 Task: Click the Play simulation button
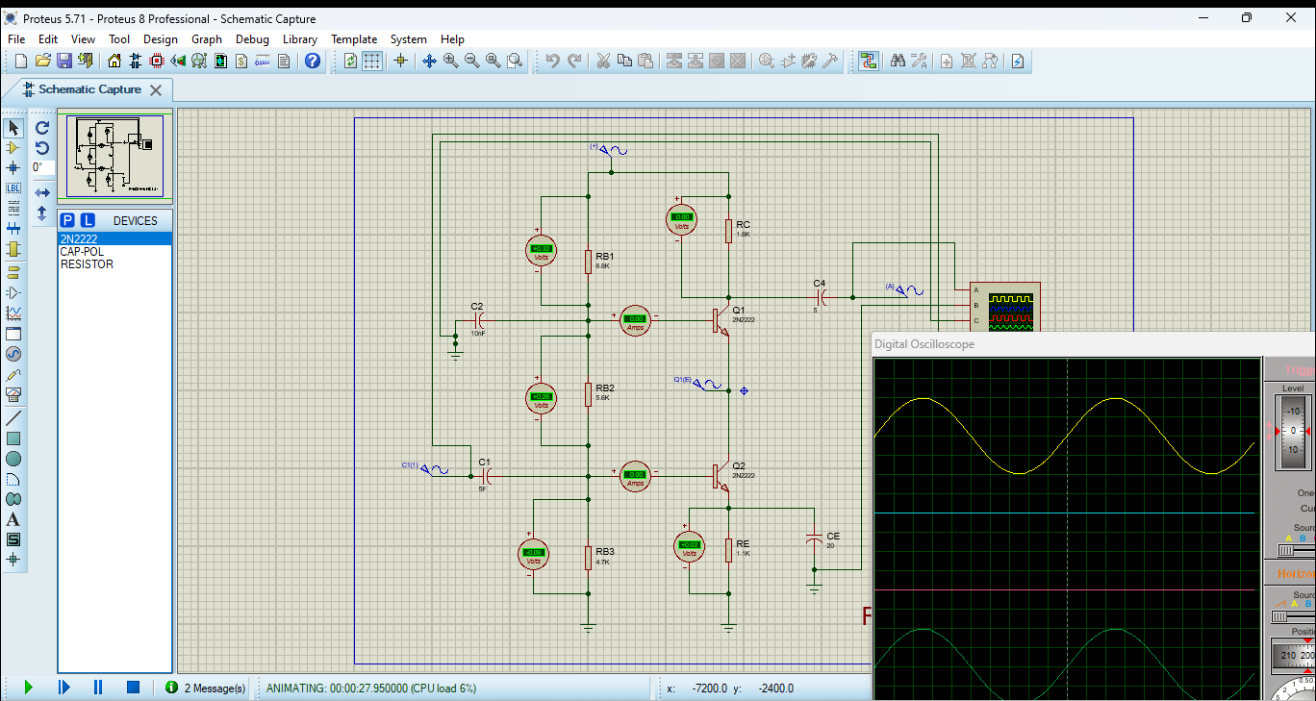28,688
